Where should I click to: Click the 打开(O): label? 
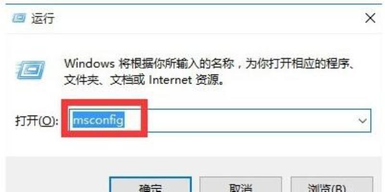pos(37,121)
